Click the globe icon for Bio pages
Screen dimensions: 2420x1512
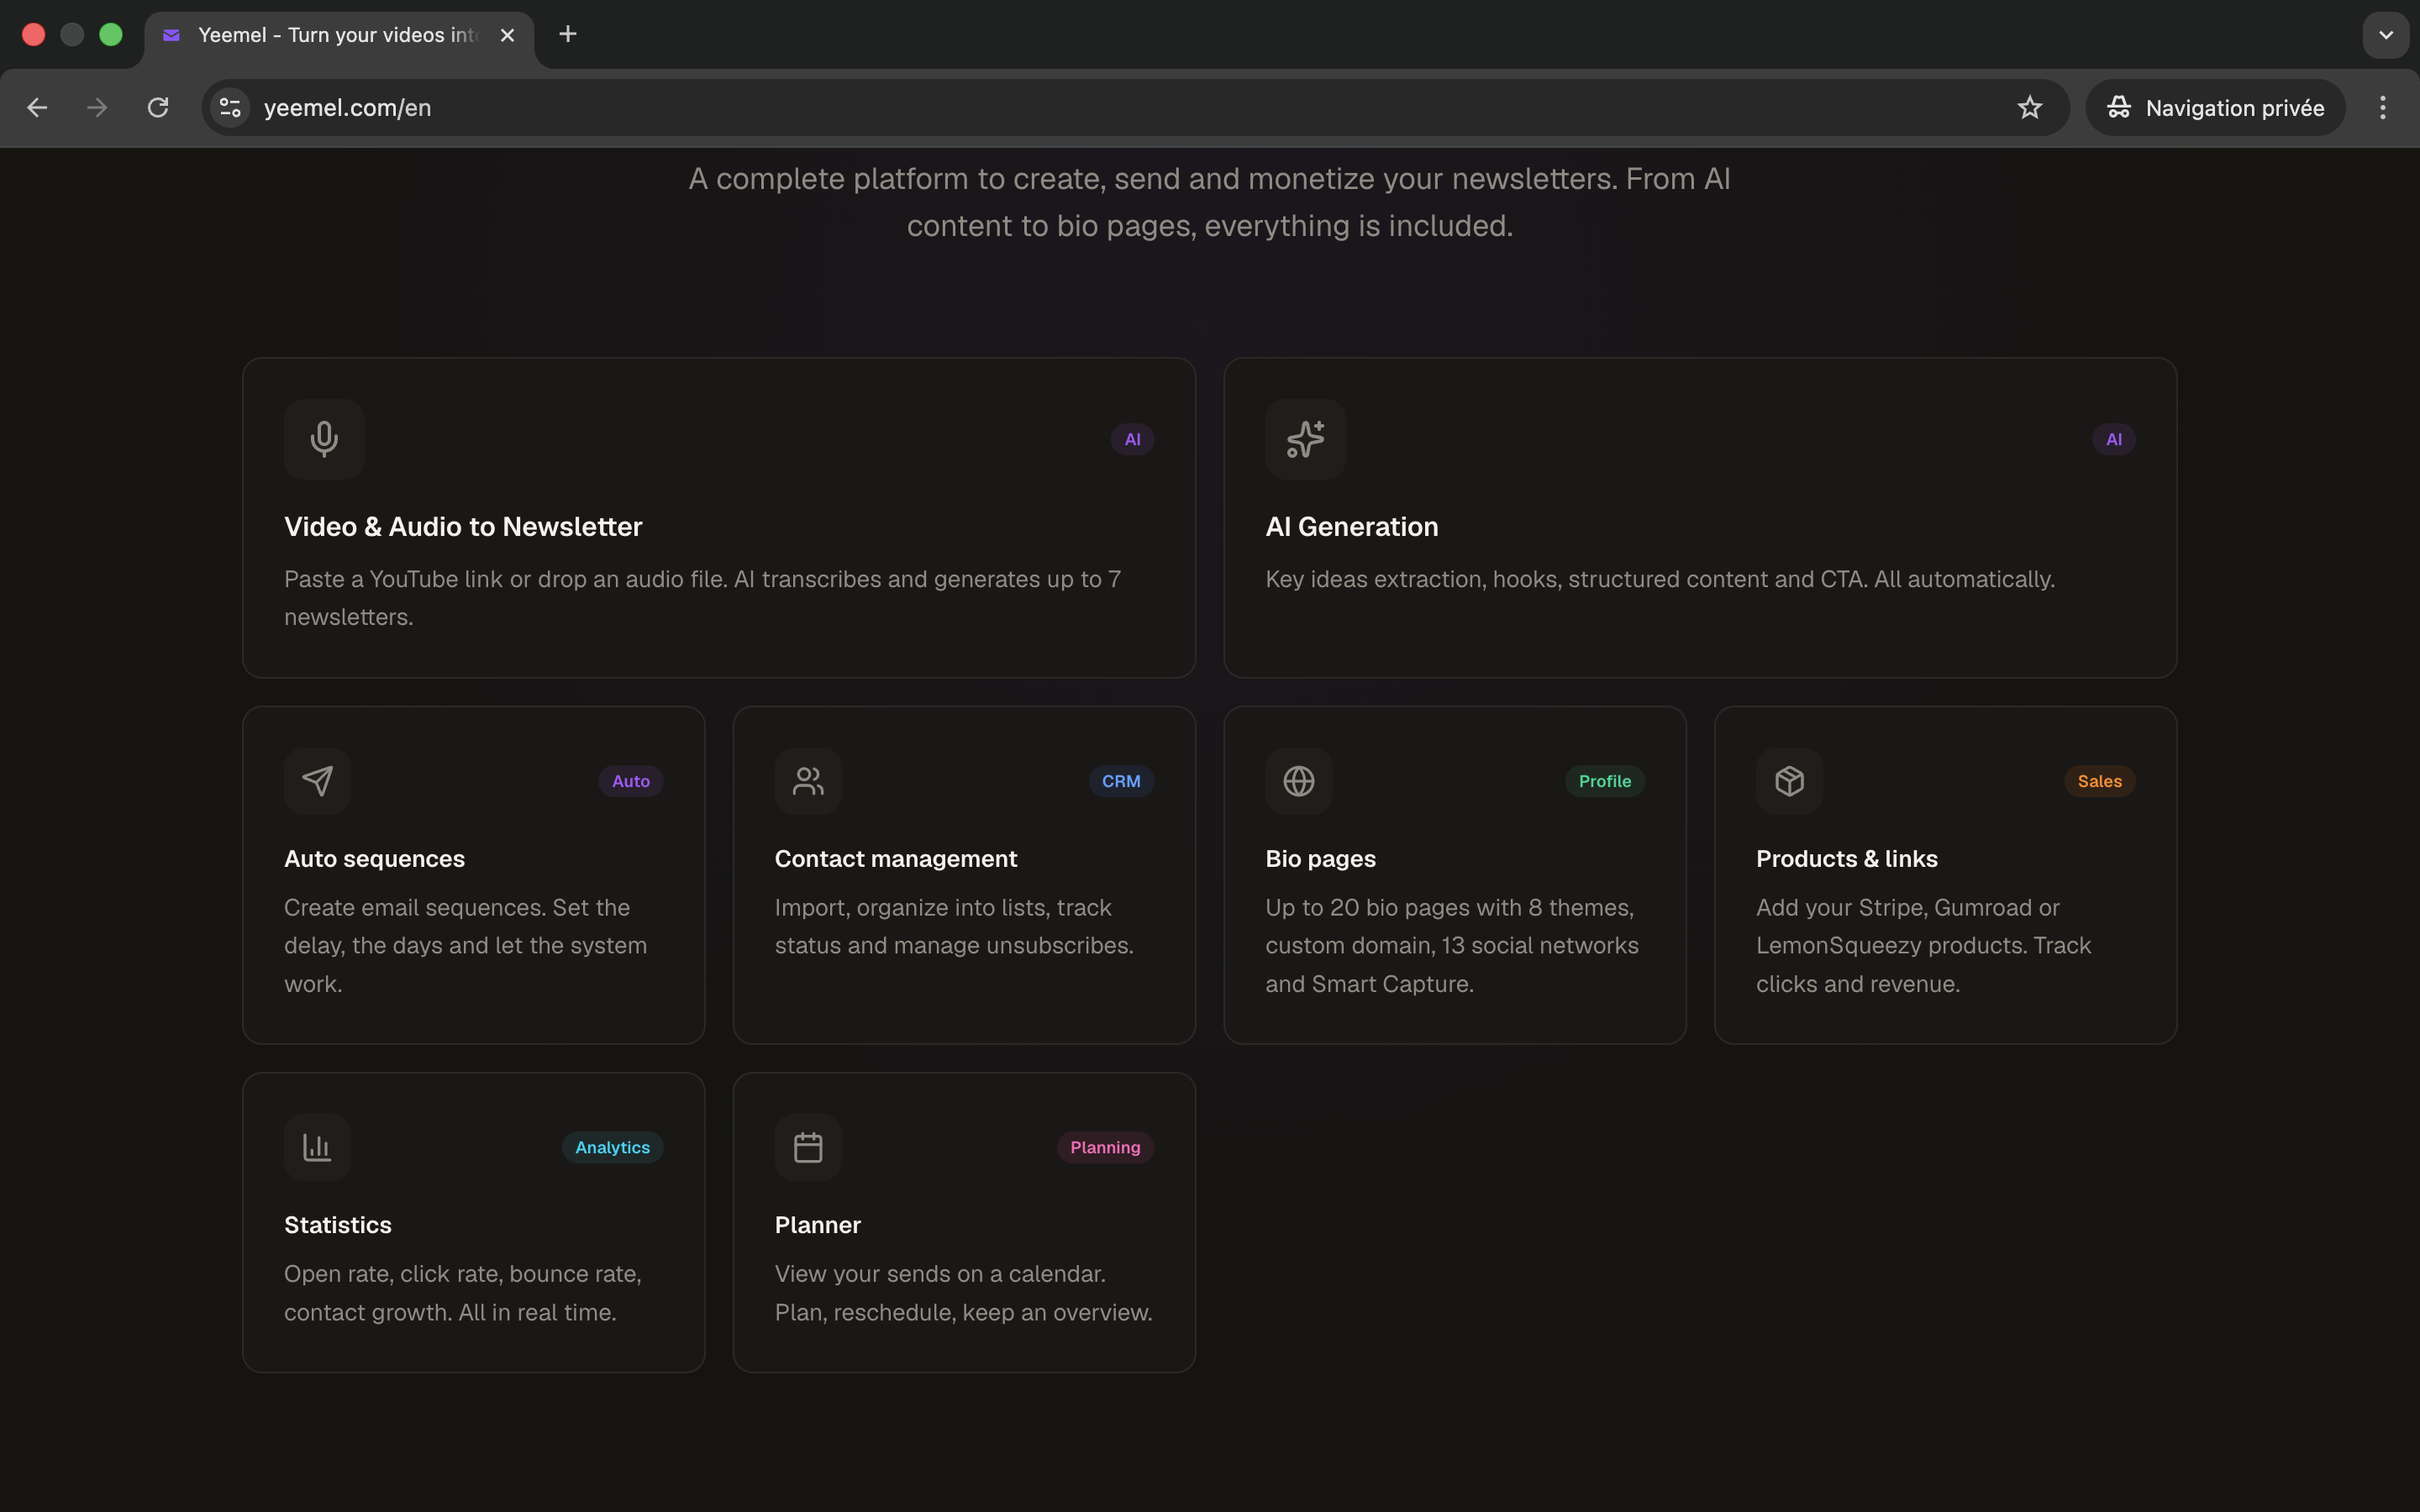pos(1298,781)
